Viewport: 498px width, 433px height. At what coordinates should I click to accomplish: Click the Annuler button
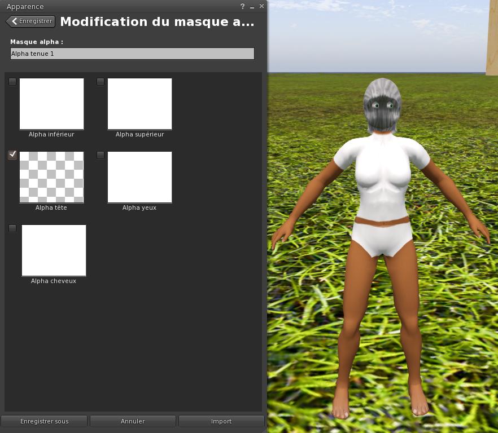[133, 421]
